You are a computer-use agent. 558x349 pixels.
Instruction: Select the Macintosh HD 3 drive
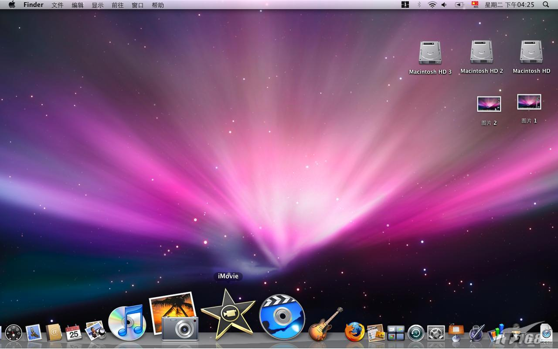430,53
